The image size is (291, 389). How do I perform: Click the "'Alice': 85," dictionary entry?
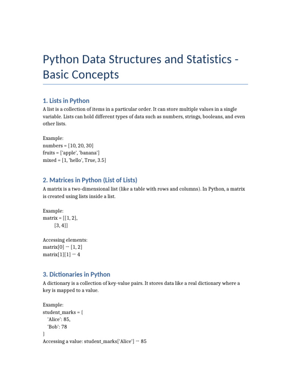coord(59,319)
